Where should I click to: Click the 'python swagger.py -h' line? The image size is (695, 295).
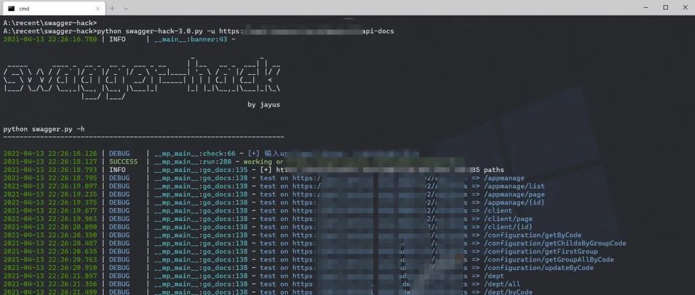pyautogui.click(x=44, y=129)
